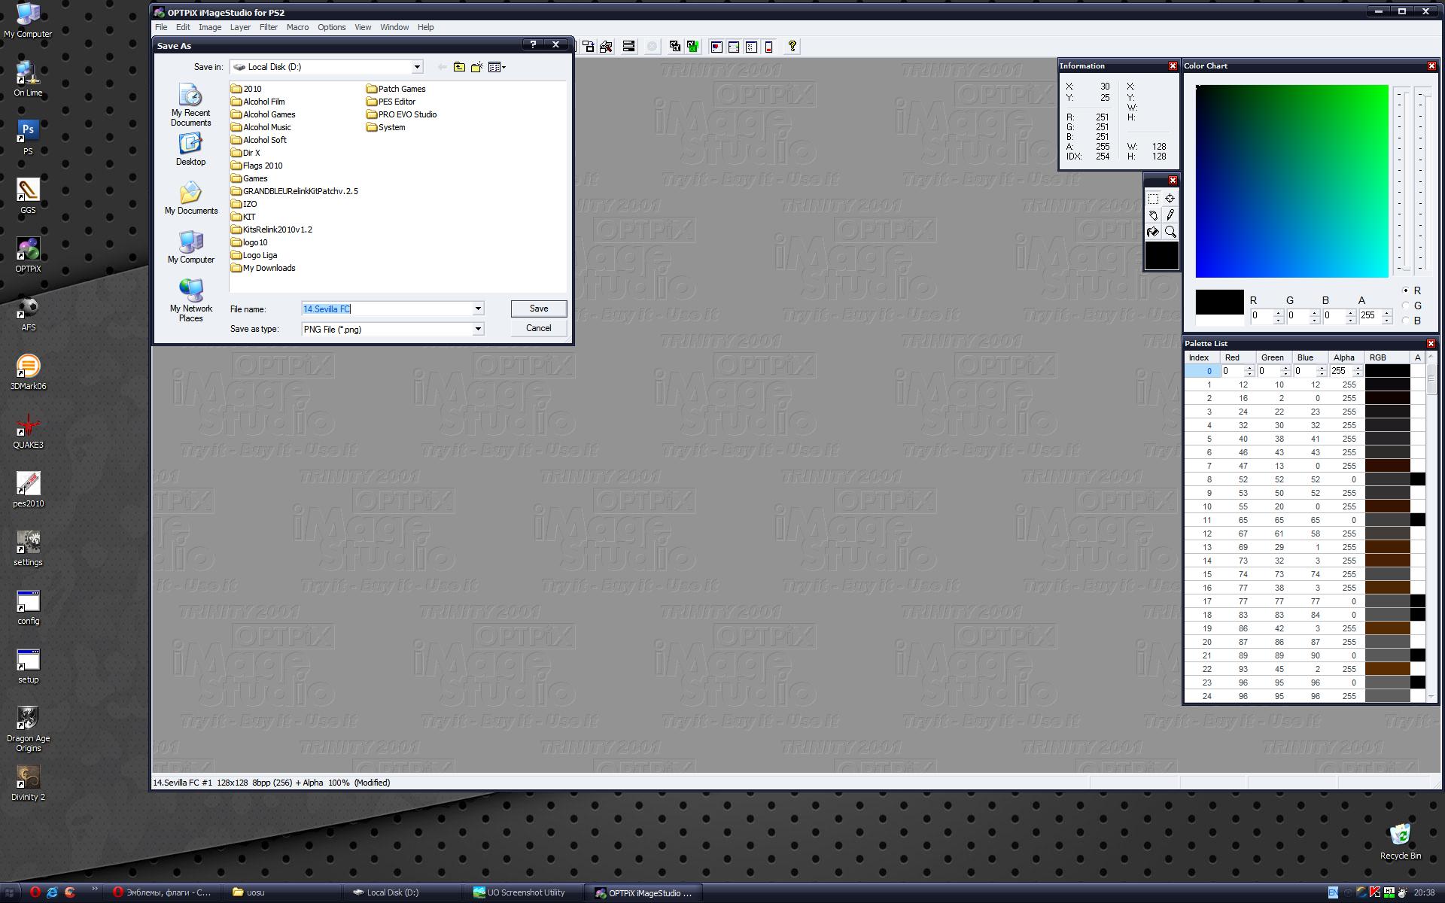Click the window-with-arrow convert toolbar icon
Viewport: 1445px width, 903px height.
click(589, 47)
